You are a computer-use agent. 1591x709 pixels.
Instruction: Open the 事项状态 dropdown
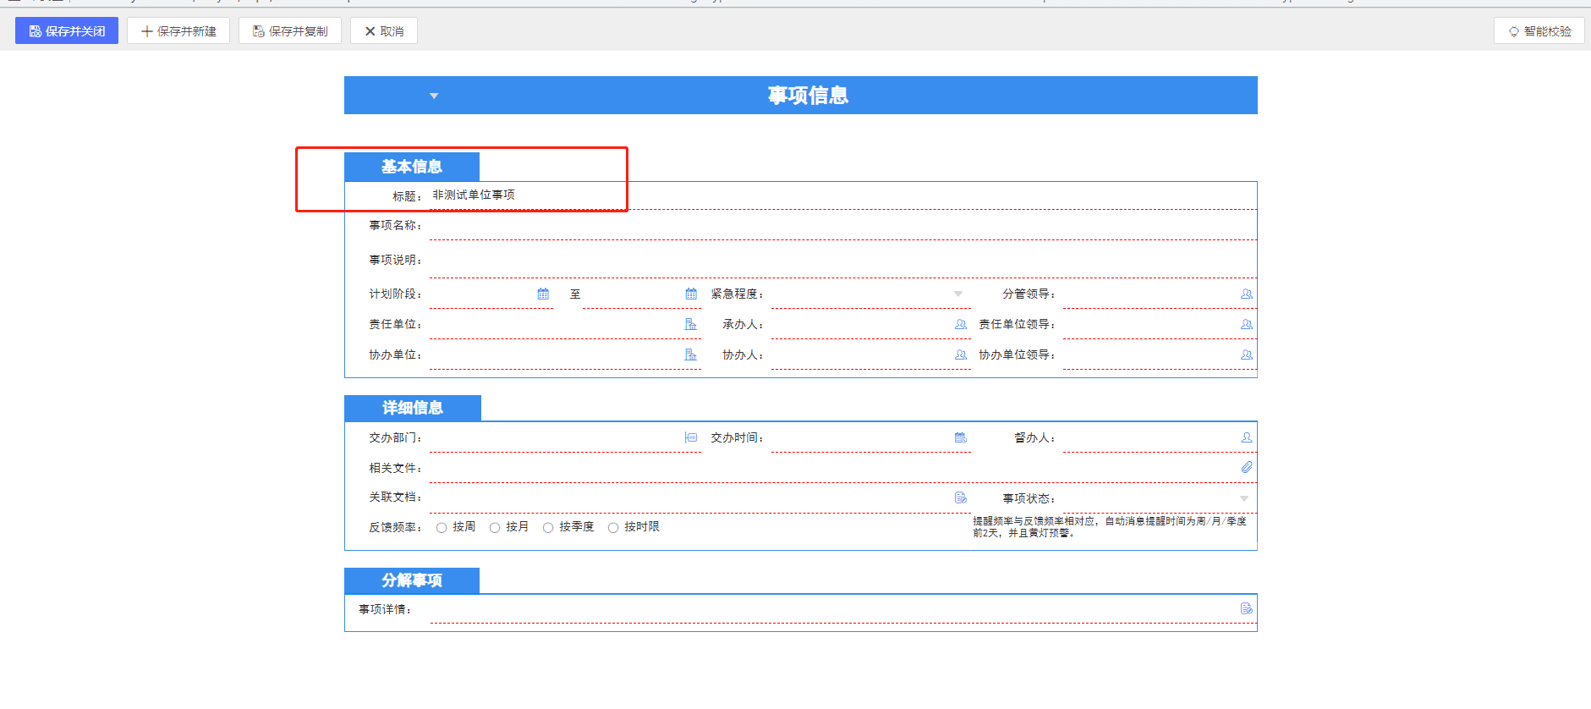pyautogui.click(x=1244, y=498)
